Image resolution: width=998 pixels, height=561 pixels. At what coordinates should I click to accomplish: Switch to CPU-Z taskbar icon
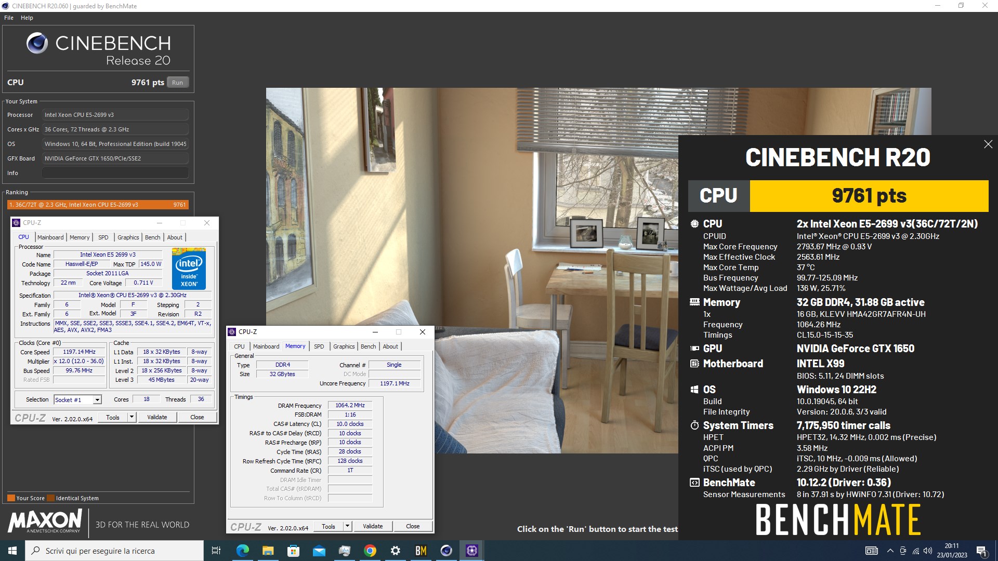pos(472,551)
